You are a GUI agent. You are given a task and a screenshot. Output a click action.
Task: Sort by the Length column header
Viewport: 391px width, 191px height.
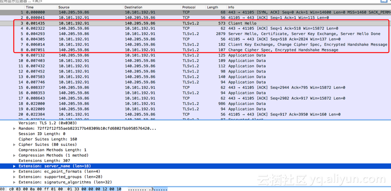[x=216, y=7]
